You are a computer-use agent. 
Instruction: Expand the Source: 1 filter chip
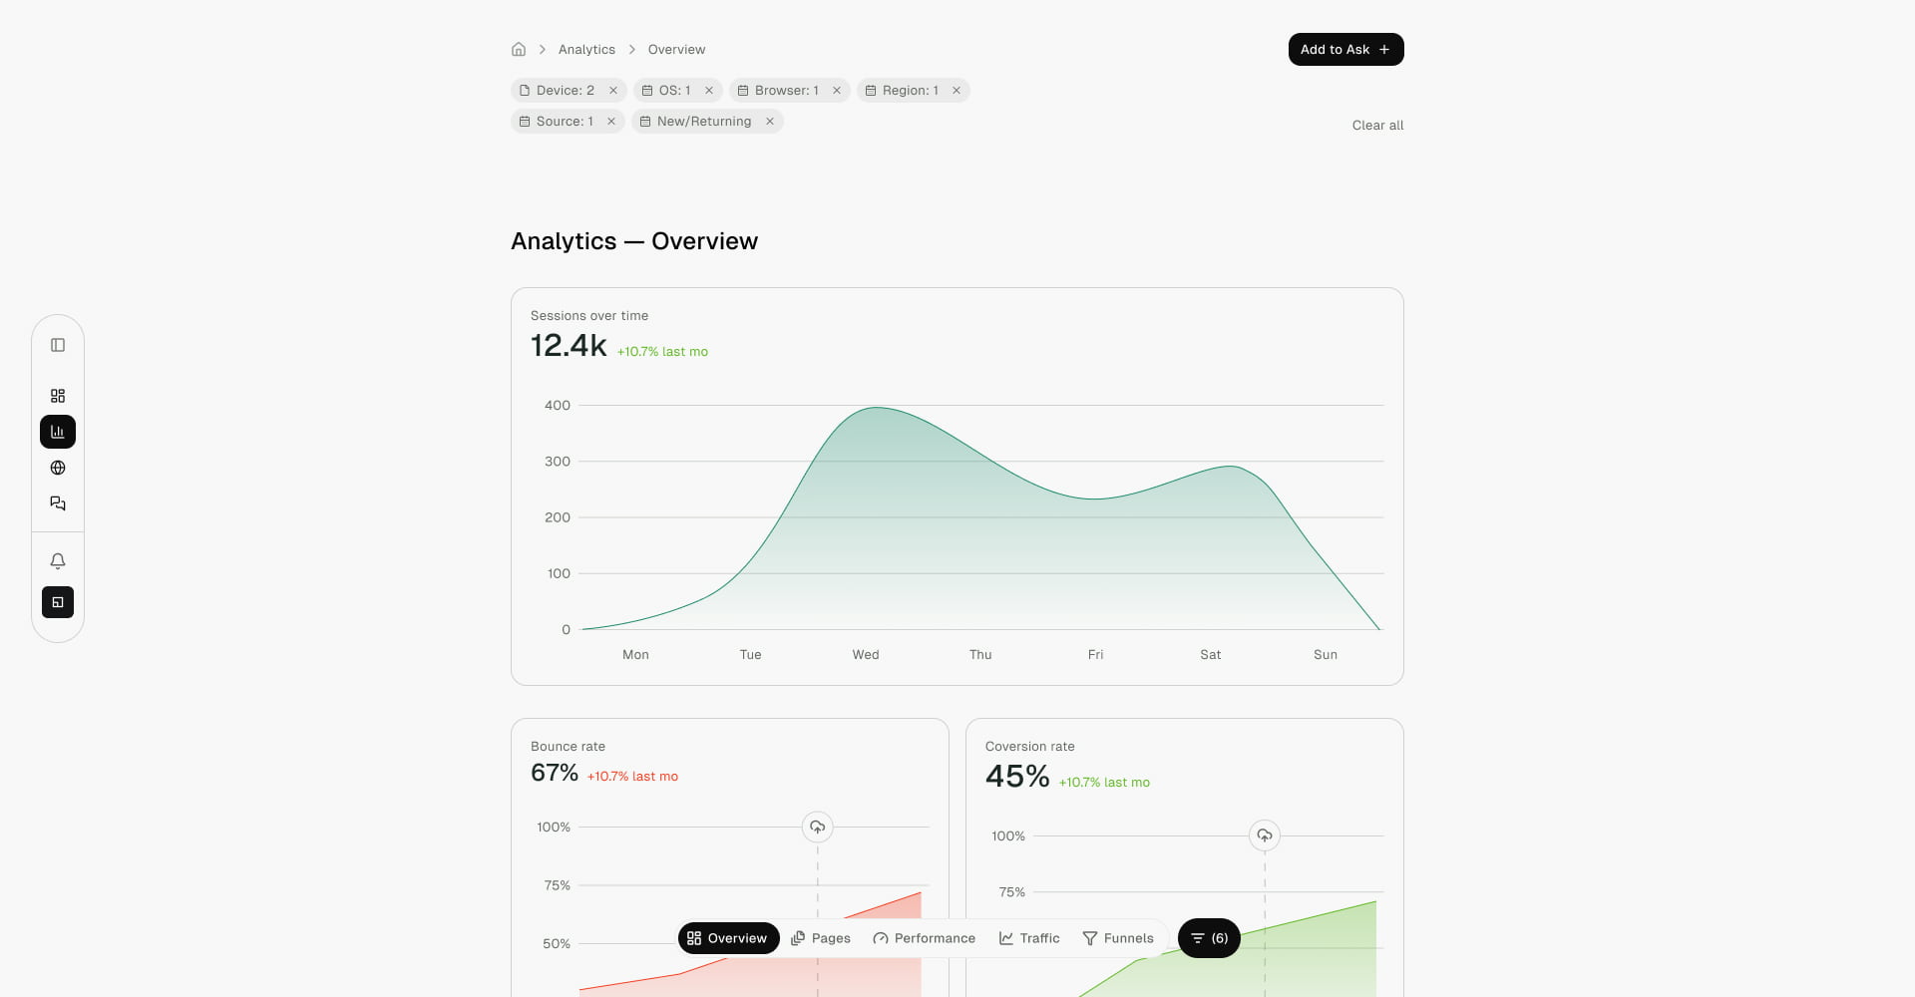[557, 122]
